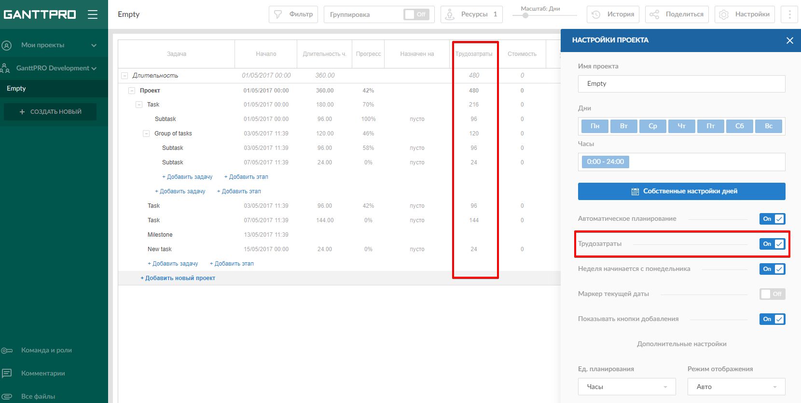Click Добавить новый проект link
The width and height of the screenshot is (801, 403).
pyautogui.click(x=178, y=278)
